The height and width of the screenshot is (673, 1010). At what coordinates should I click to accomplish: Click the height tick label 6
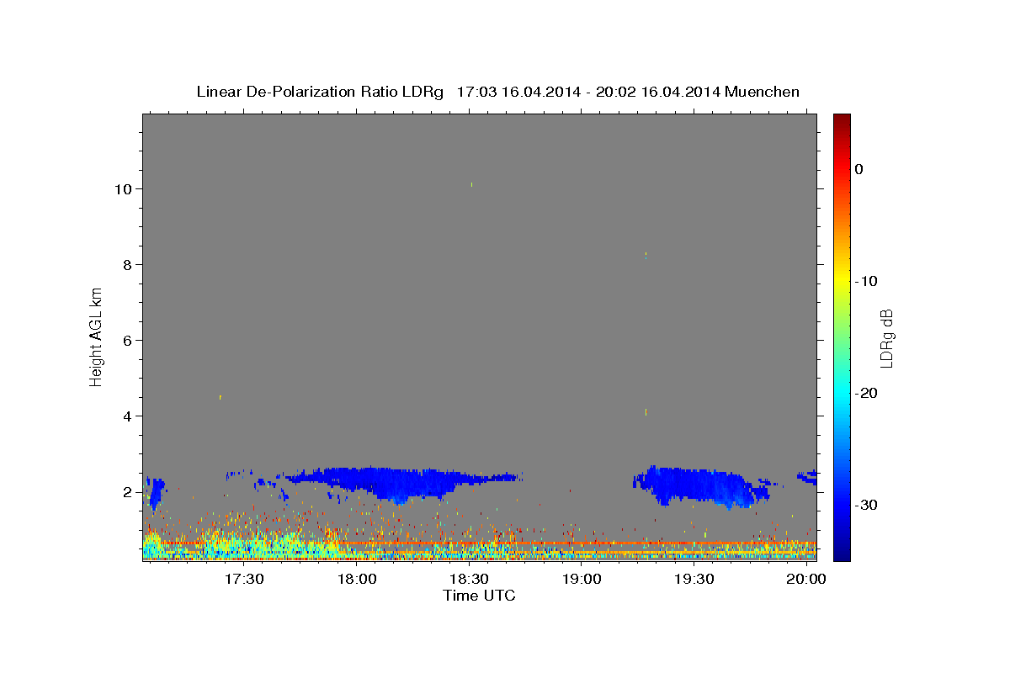point(128,340)
